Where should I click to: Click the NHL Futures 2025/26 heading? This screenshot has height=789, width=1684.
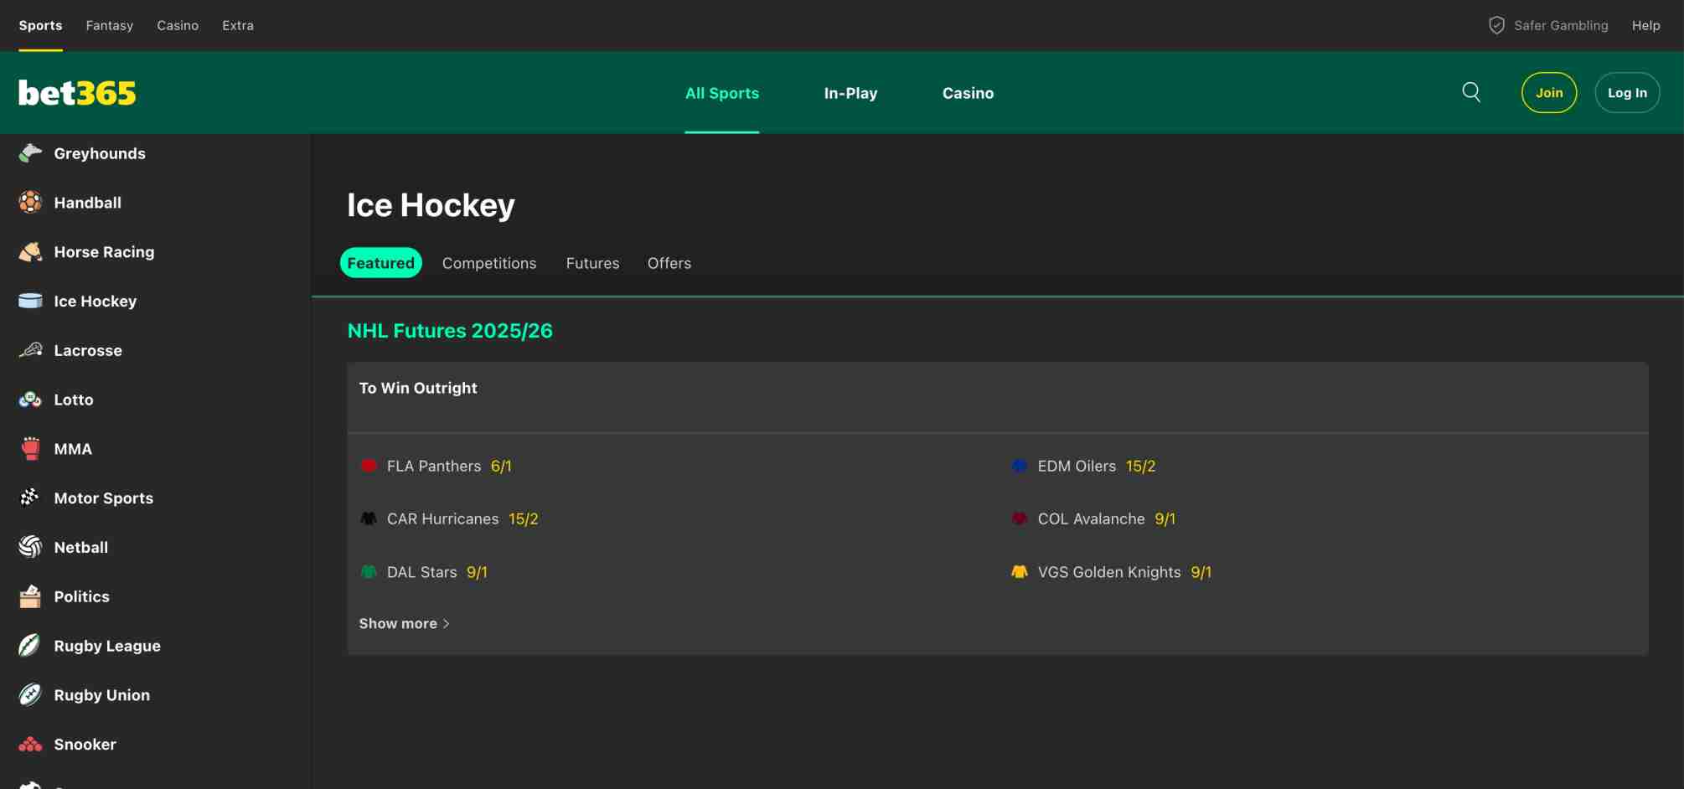pos(450,331)
